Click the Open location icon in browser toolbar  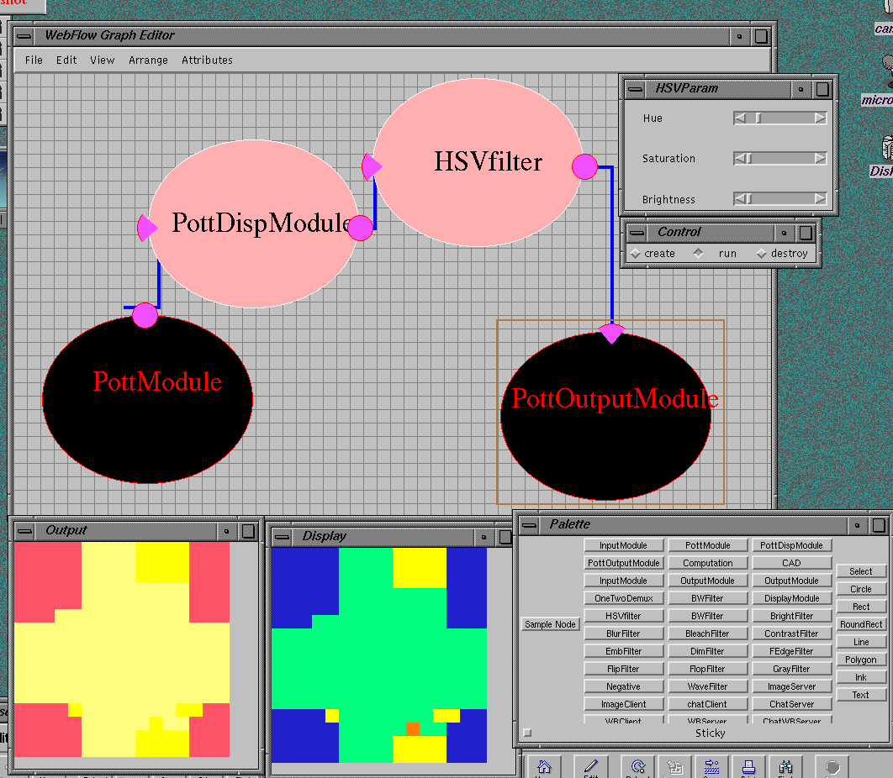[712, 766]
